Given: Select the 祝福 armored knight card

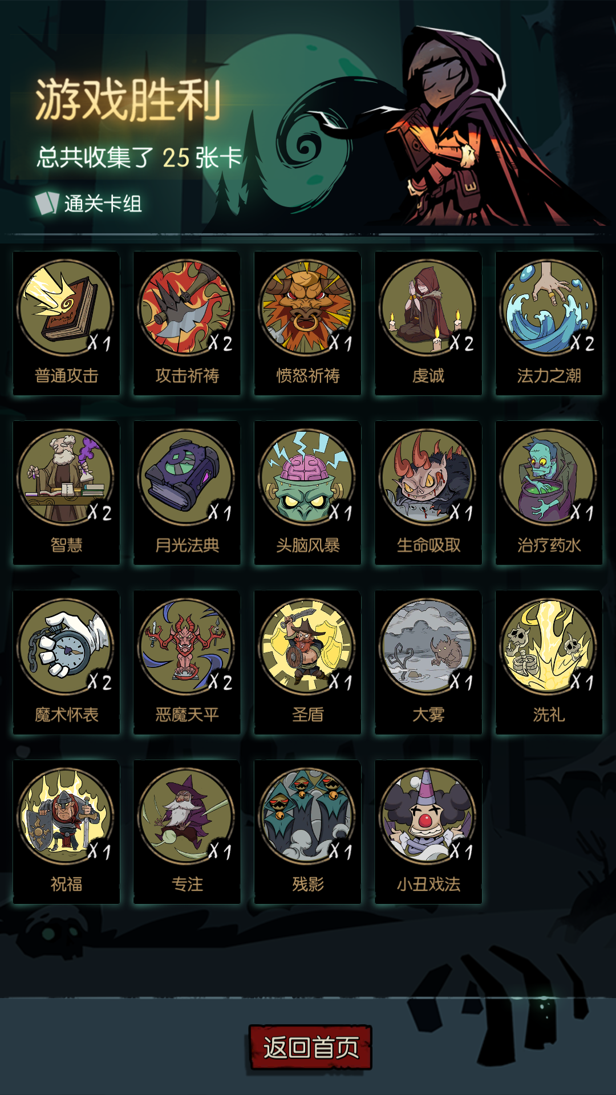Looking at the screenshot, I should pos(66,832).
